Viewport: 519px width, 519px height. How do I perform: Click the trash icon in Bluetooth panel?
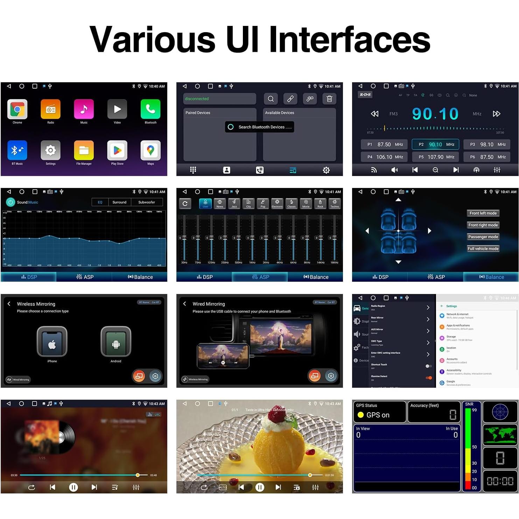pos(329,99)
